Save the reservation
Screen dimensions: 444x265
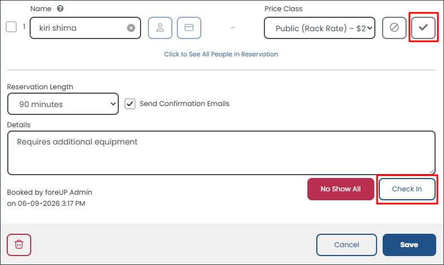coord(409,245)
